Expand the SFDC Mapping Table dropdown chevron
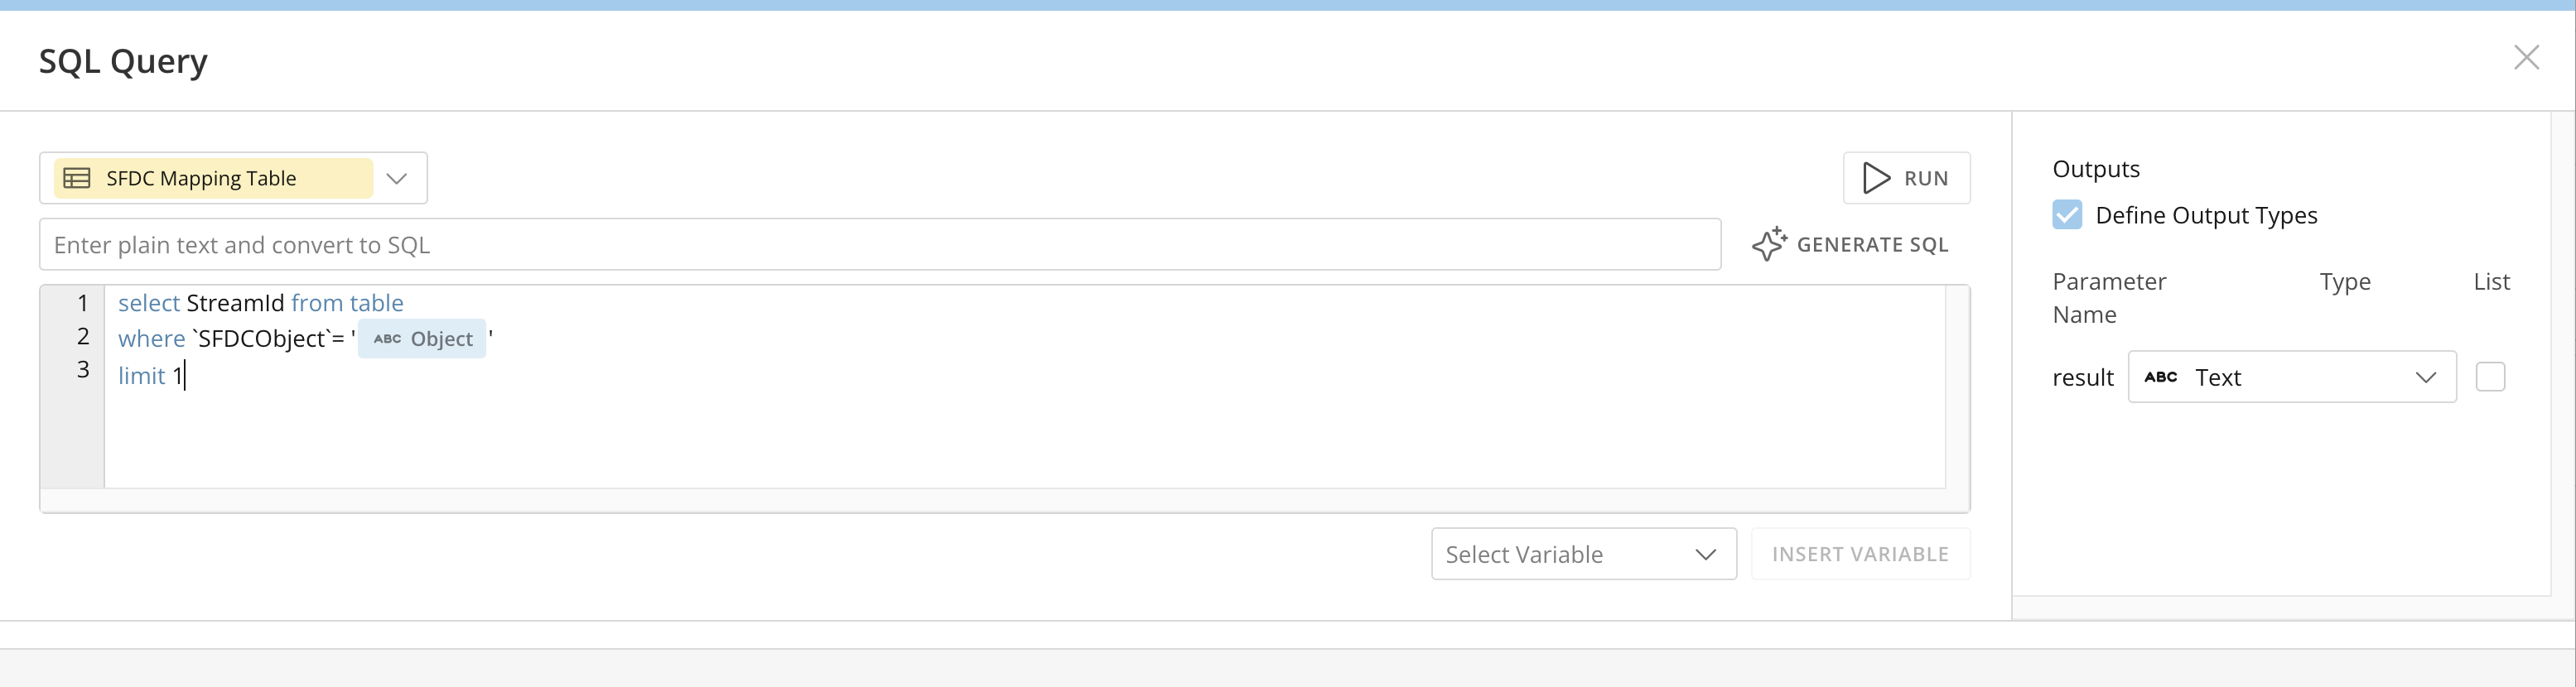 point(397,178)
